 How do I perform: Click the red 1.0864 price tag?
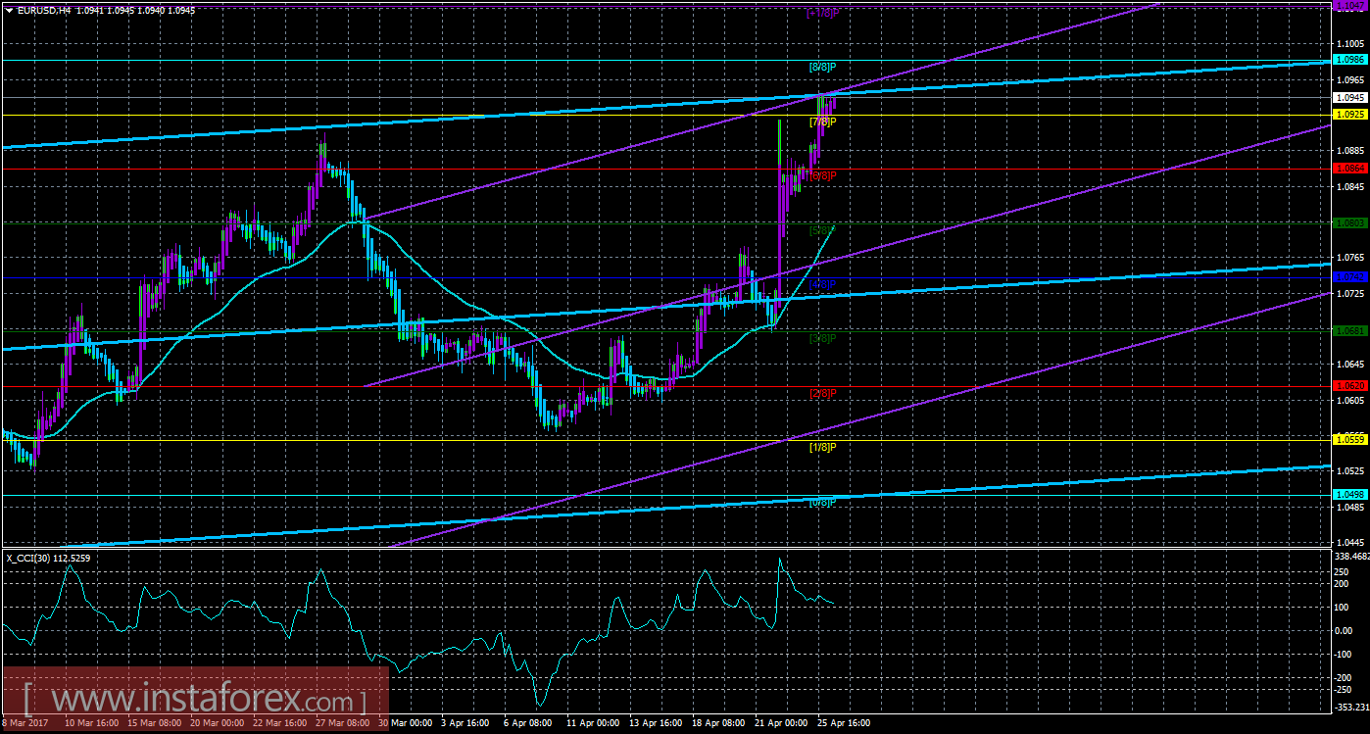[1350, 169]
